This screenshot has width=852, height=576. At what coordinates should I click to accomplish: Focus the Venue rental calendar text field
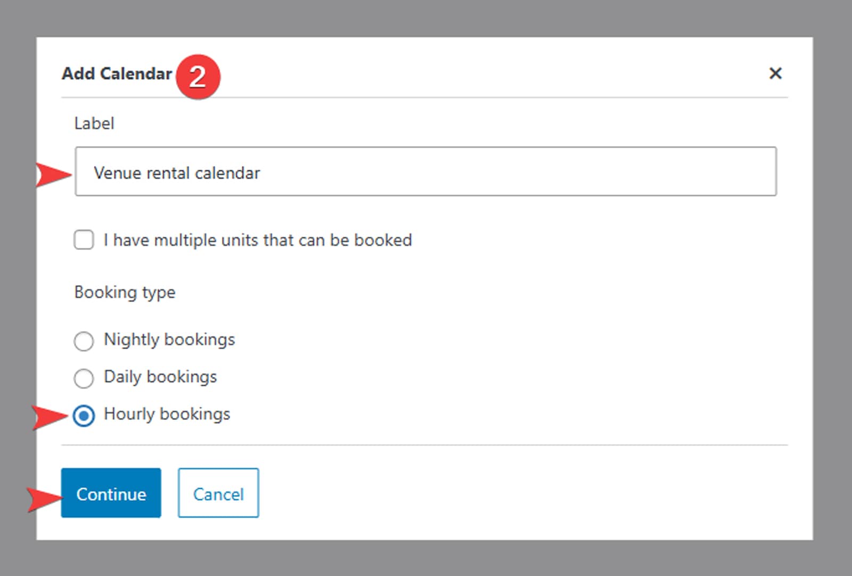coord(425,172)
